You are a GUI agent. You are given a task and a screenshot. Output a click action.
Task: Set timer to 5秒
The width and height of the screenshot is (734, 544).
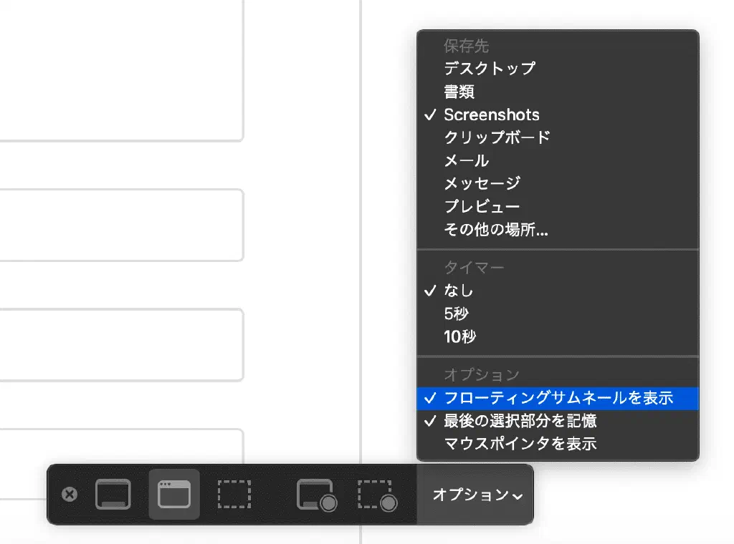456,314
